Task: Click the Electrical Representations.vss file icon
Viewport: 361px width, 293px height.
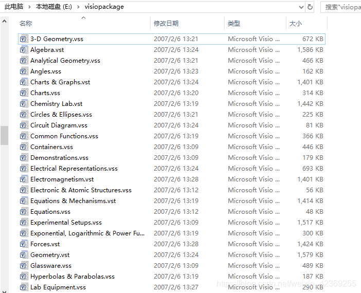Action: (x=24, y=169)
